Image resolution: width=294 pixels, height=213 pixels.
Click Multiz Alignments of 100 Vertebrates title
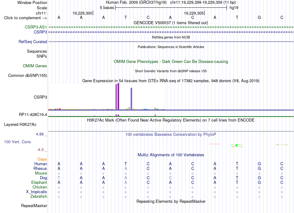click(171, 155)
